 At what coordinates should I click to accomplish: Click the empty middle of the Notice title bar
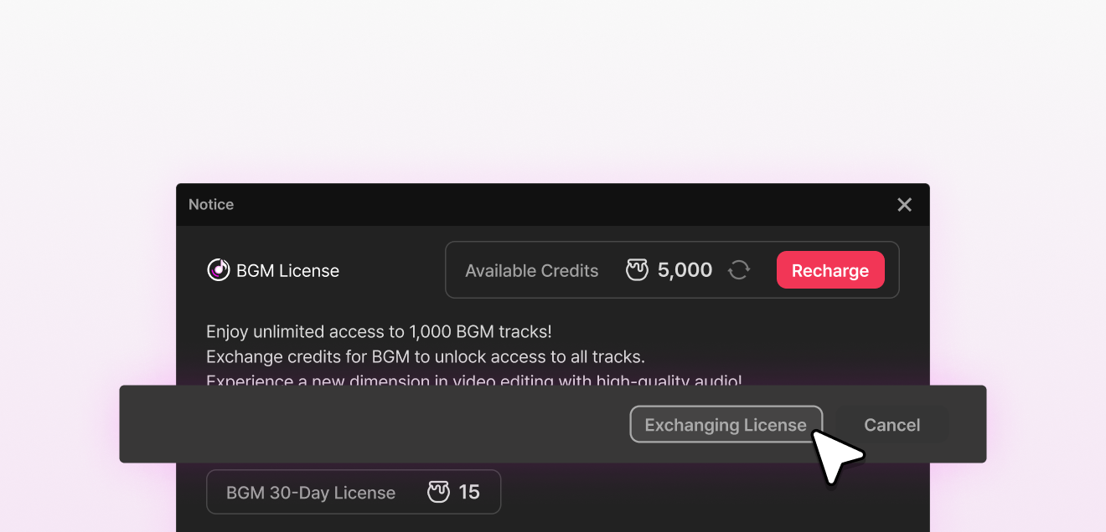click(553, 205)
